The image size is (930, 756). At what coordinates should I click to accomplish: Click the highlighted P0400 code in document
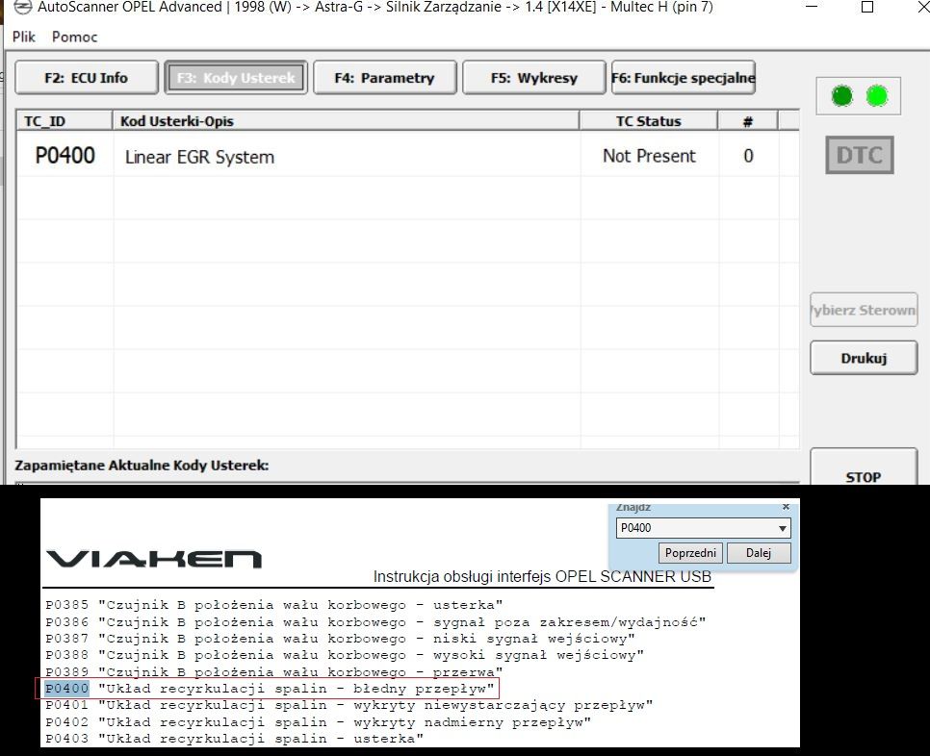tap(67, 689)
